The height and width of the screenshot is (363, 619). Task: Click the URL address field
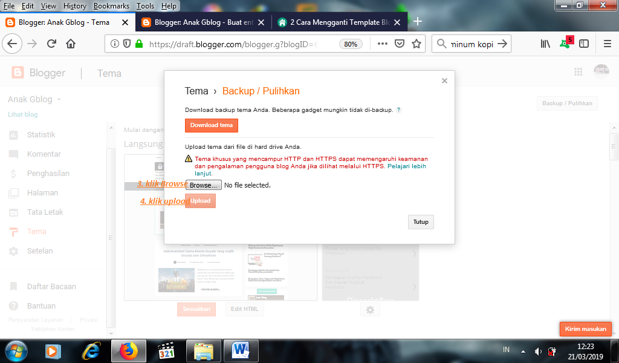coord(233,44)
